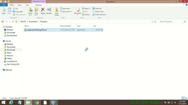Click Edit in the Open group
This screenshot has width=188, height=105.
85,12
